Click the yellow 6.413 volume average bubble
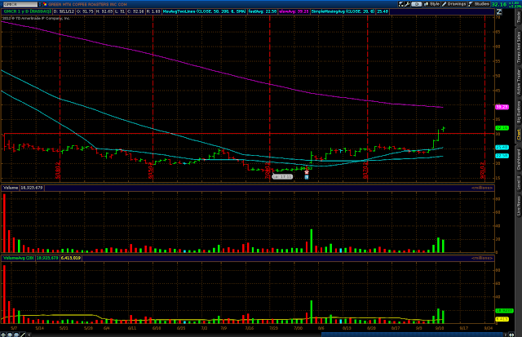The image size is (522, 337). click(502, 319)
